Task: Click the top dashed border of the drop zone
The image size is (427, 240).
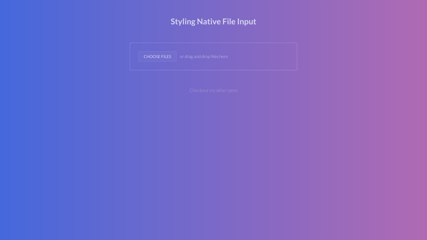Action: point(213,43)
